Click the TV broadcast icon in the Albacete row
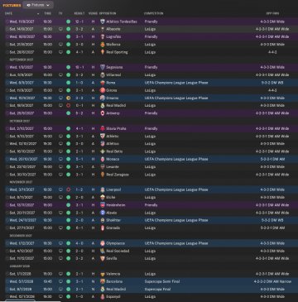The image size is (298, 302). tap(60, 29)
